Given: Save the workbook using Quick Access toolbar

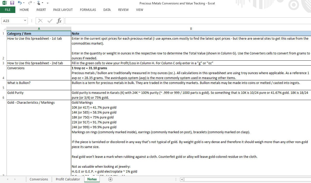Looking at the screenshot, I should 12,3.
